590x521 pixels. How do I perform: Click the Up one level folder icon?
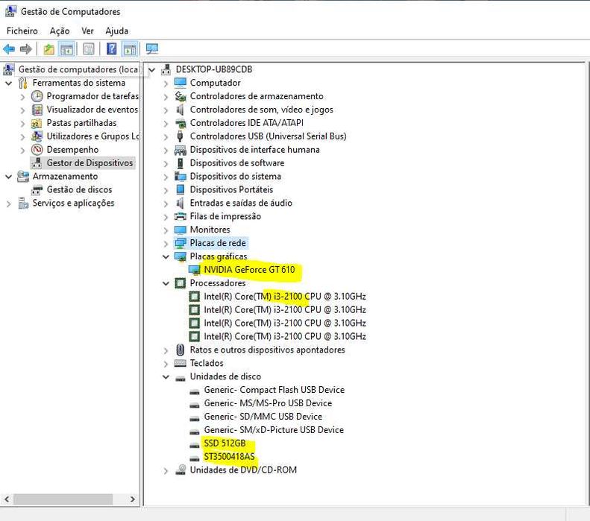pos(49,49)
